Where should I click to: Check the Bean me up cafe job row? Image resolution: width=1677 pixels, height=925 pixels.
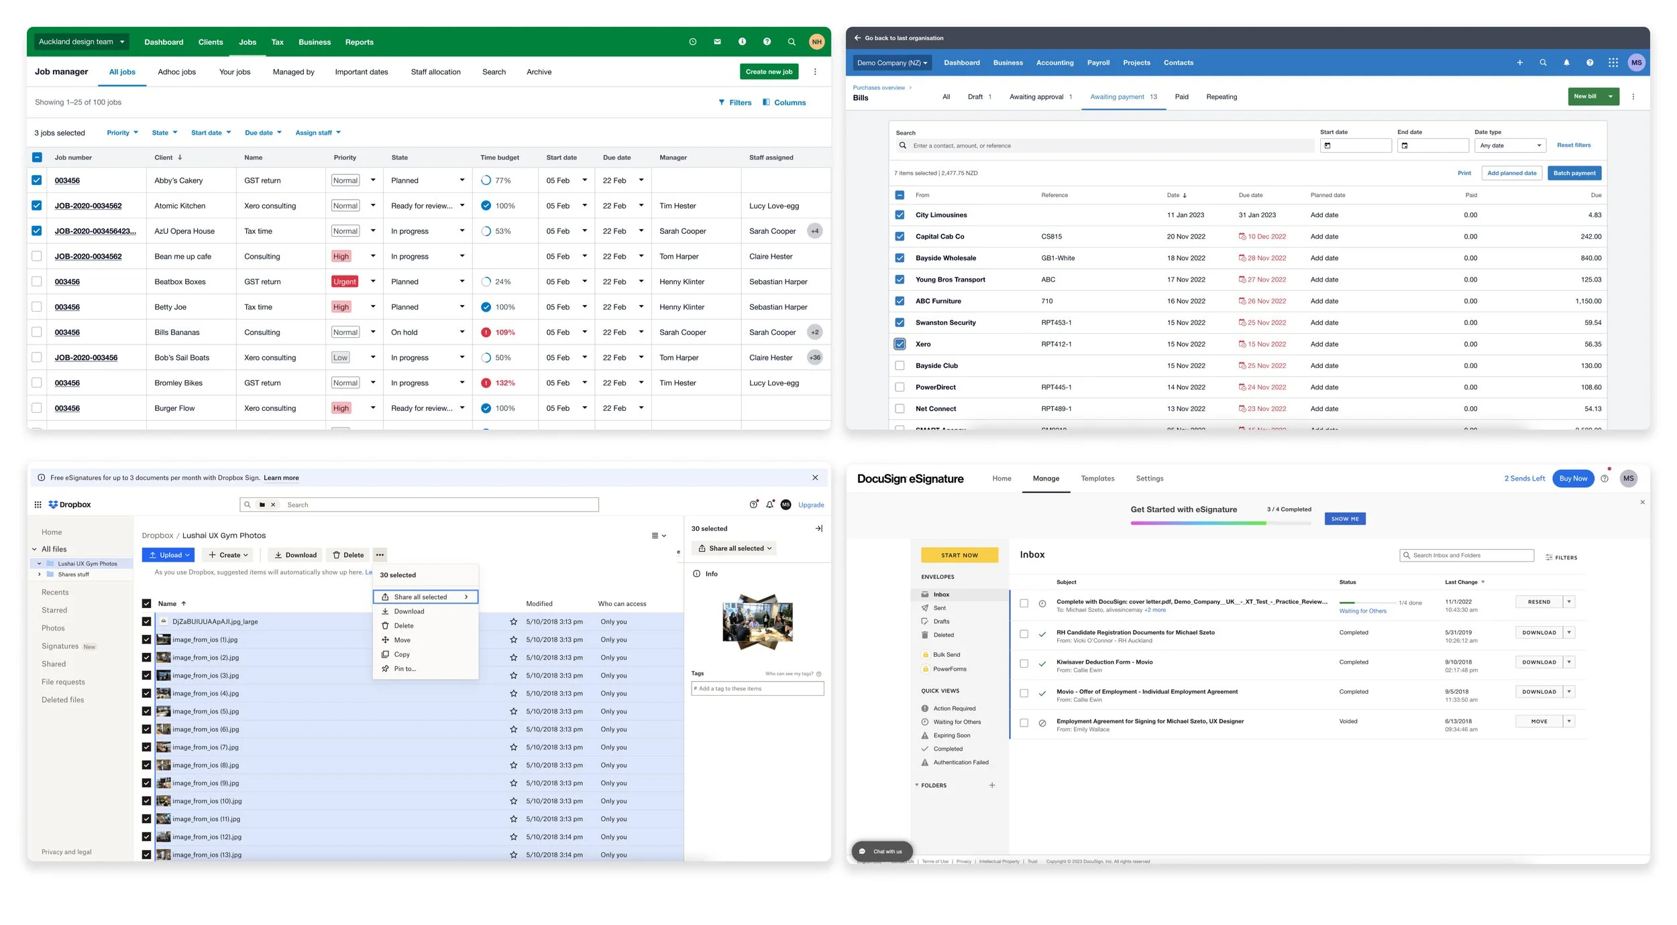(37, 256)
